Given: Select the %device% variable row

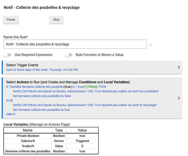Looking at the screenshot, I should (x=51, y=141).
